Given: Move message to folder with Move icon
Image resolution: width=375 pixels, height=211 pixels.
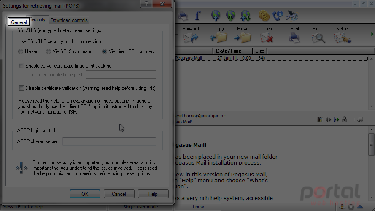Looking at the screenshot, I should coord(243,38).
